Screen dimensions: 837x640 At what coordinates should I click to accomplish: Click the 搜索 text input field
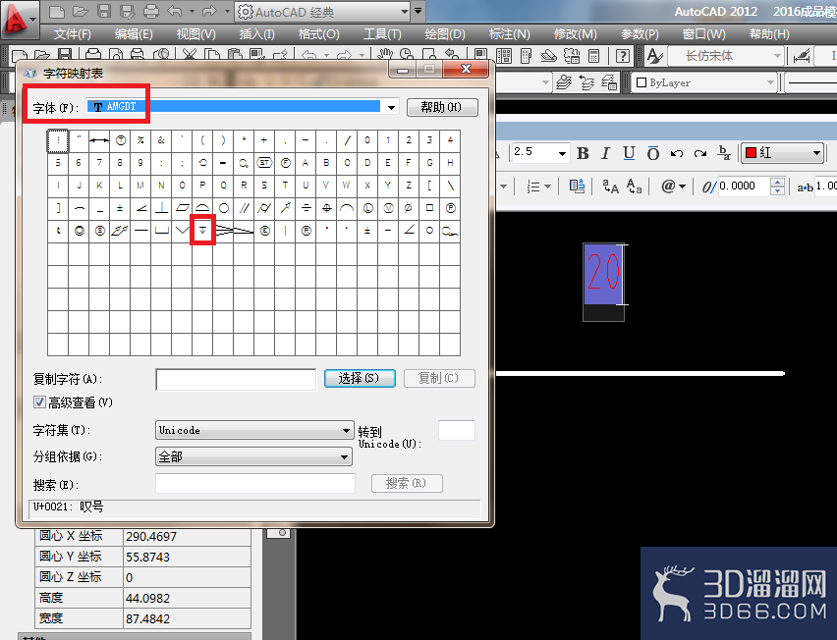255,484
